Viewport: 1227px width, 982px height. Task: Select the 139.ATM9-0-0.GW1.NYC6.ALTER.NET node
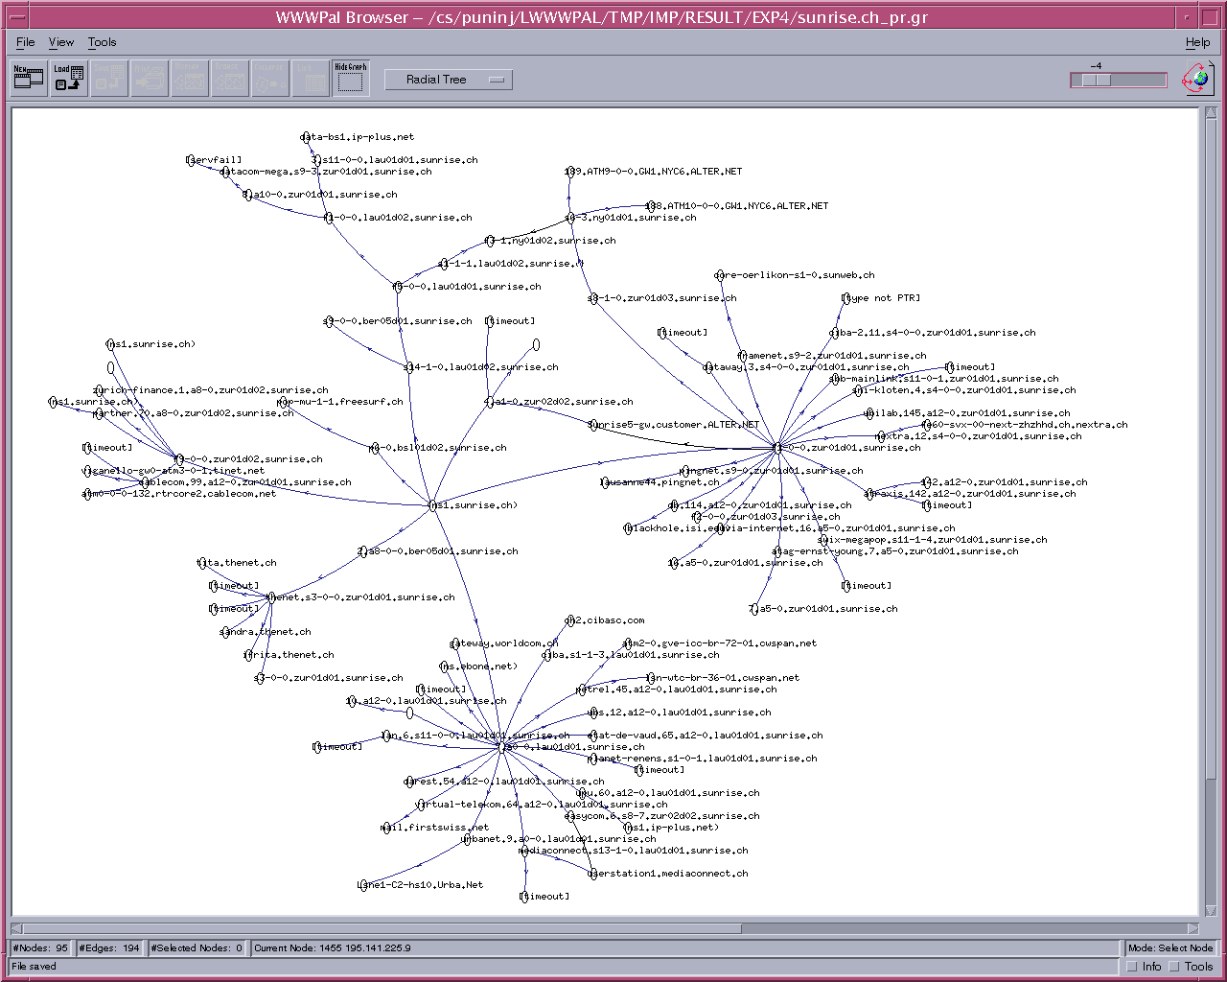[x=571, y=172]
